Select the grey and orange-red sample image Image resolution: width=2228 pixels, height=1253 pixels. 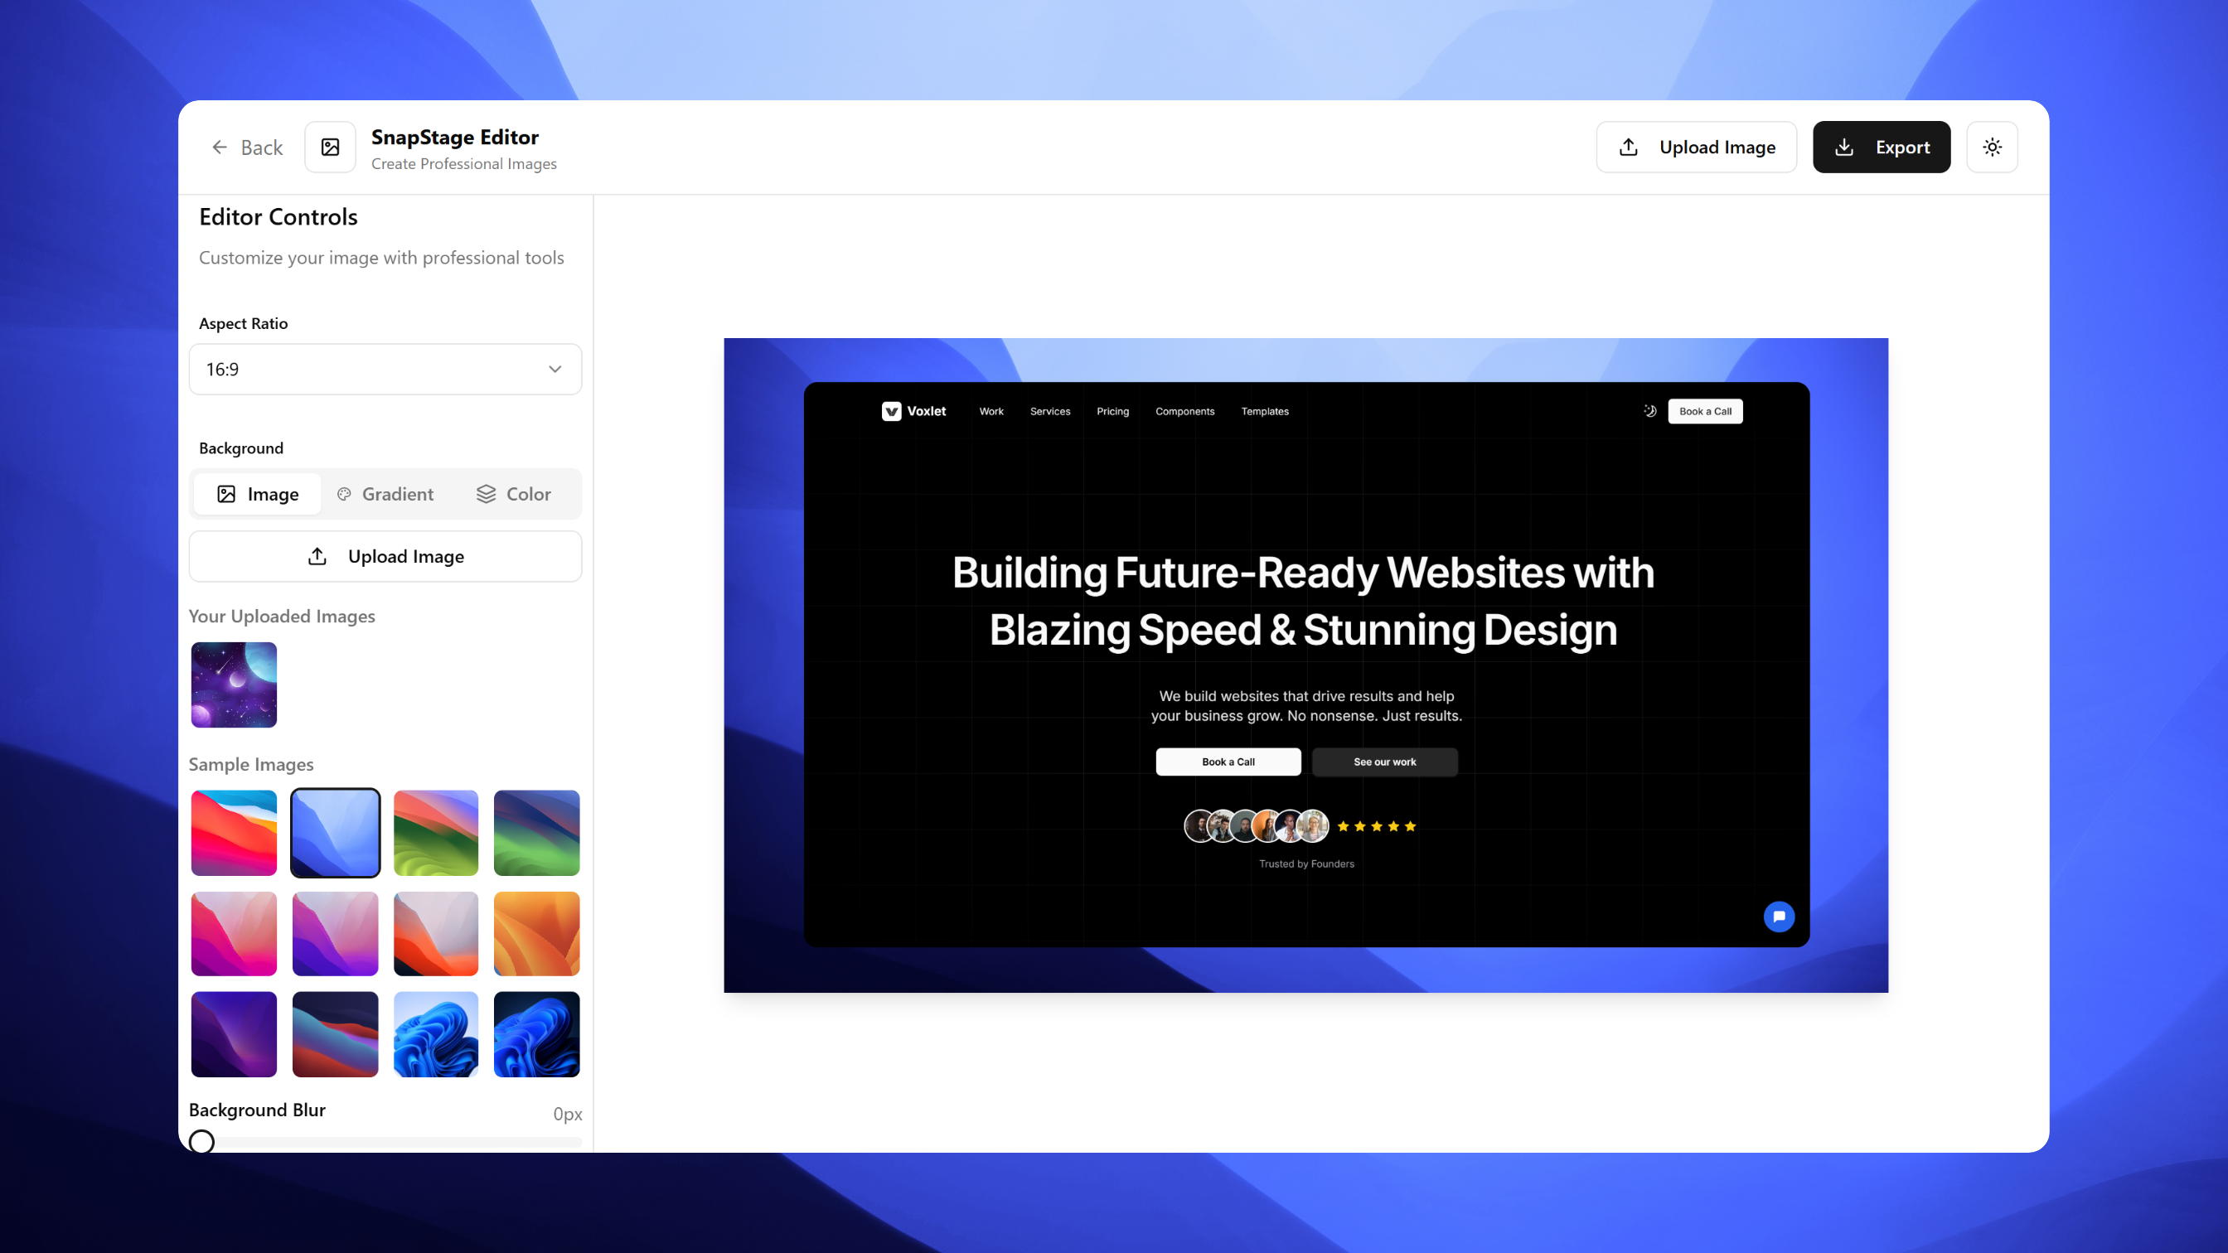(436, 933)
